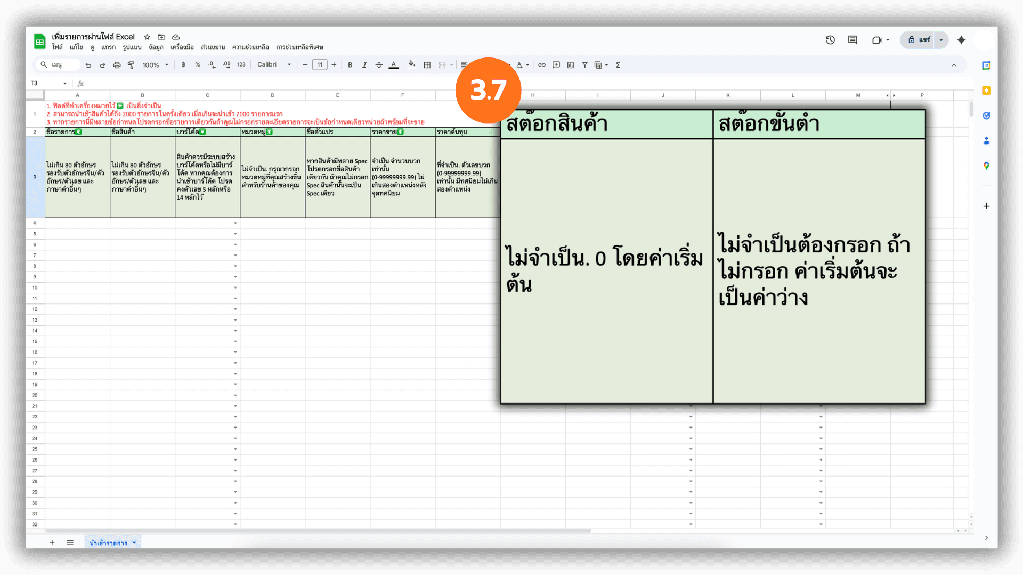Create a filter with the funnel icon
The width and height of the screenshot is (1023, 575).
[584, 65]
